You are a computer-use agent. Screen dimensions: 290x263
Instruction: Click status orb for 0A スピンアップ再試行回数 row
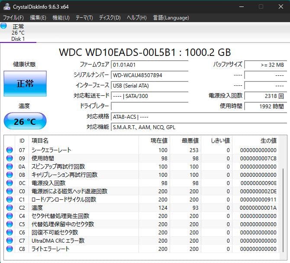click(x=10, y=166)
